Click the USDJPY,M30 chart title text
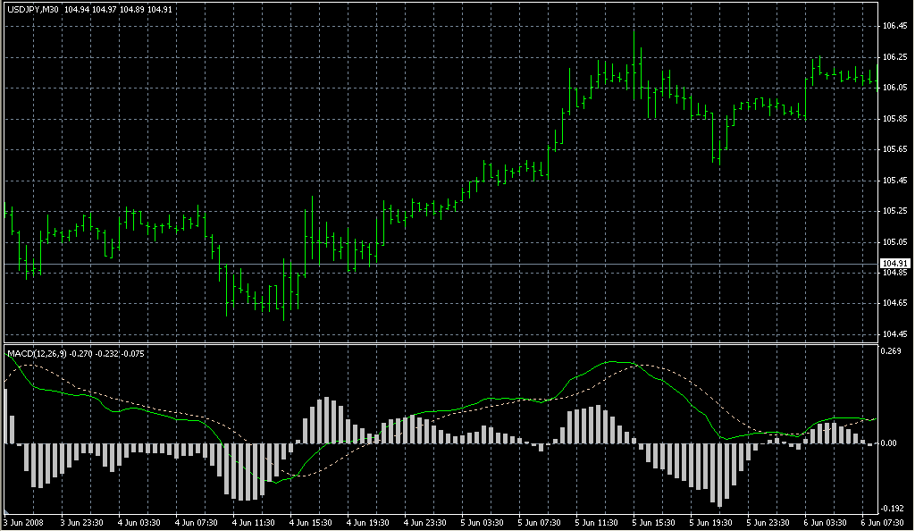 click(33, 9)
